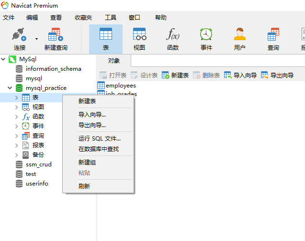Open the dropdown arrow next to 连接
The width and height of the screenshot is (305, 241).
(36, 39)
